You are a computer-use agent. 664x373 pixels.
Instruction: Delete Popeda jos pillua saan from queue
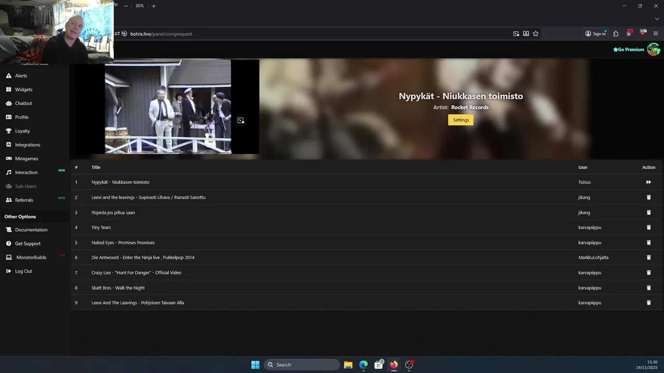pyautogui.click(x=648, y=212)
